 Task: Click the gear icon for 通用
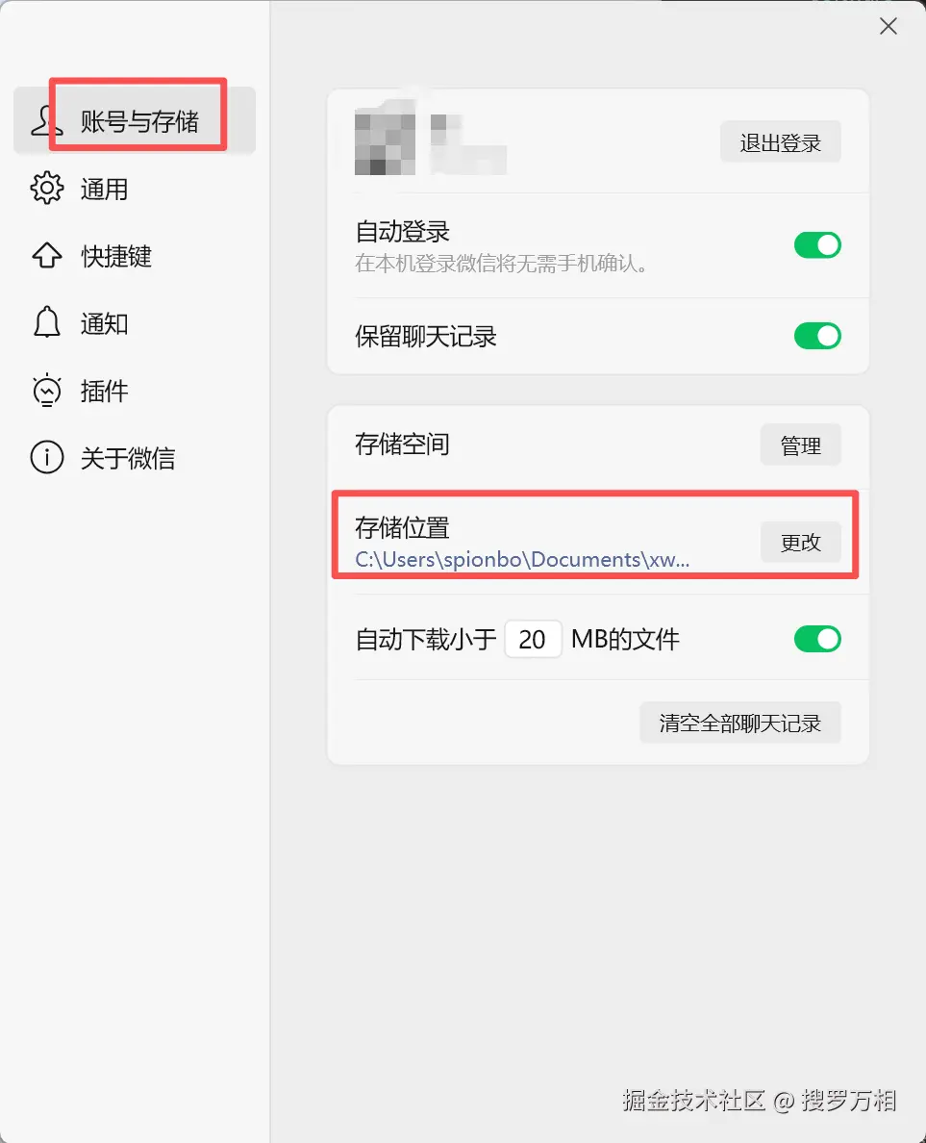[x=46, y=189]
